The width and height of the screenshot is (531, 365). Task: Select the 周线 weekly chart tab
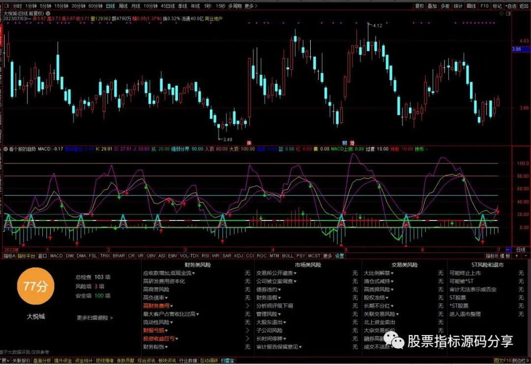click(123, 6)
